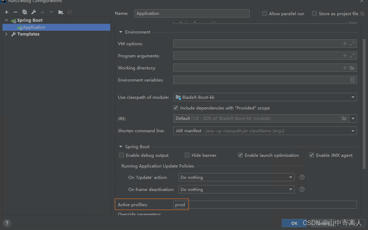Collapse the Environment section
368x230 pixels.
[120, 32]
